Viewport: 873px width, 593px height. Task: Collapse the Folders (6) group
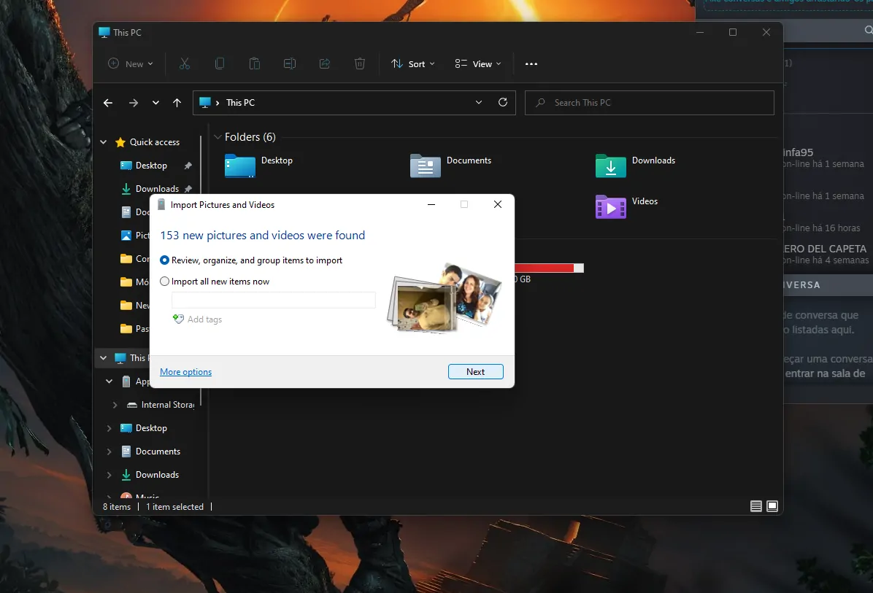click(218, 137)
